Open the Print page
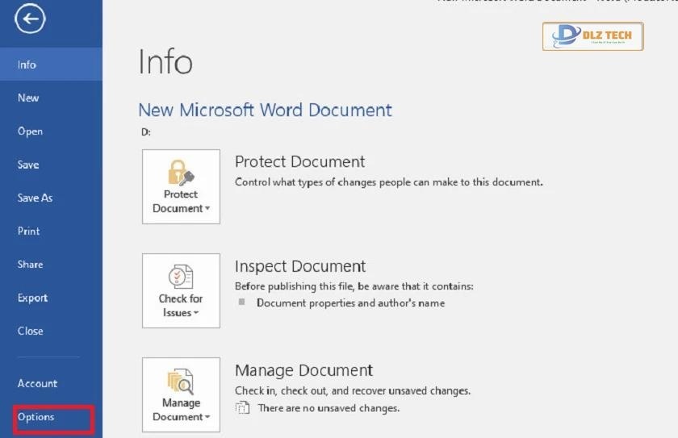Image resolution: width=678 pixels, height=438 pixels. click(x=28, y=231)
